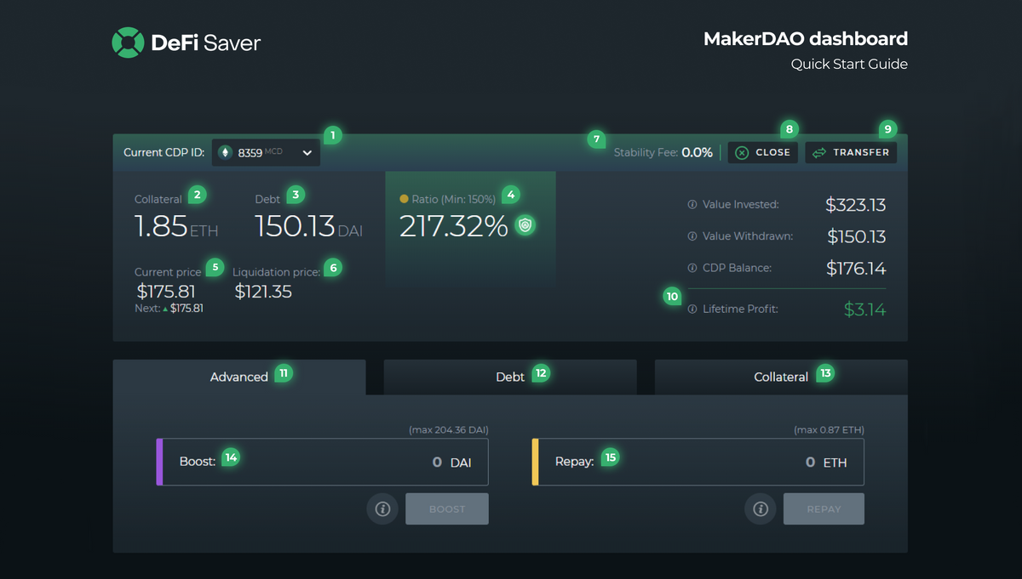Click info icon next to Lifetime Profit
1022x579 pixels.
click(x=692, y=309)
